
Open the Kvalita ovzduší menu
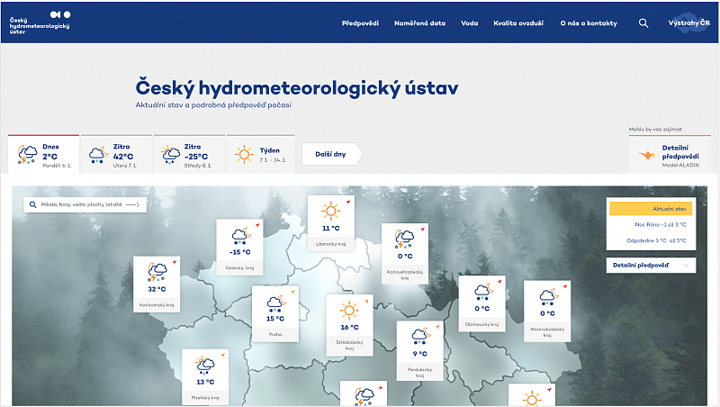coord(518,23)
